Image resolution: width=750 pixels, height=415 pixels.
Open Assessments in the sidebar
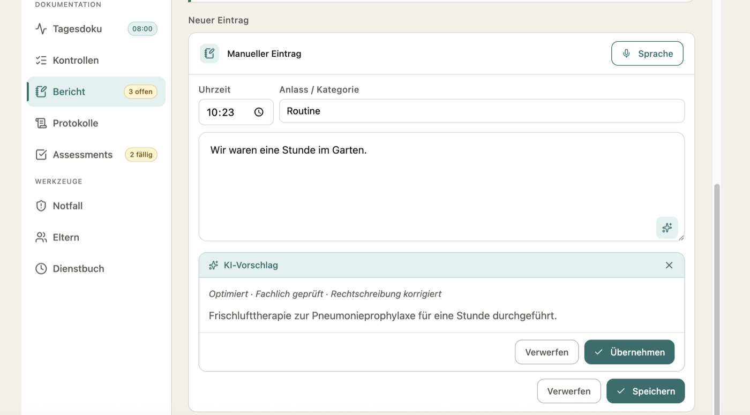click(96, 155)
